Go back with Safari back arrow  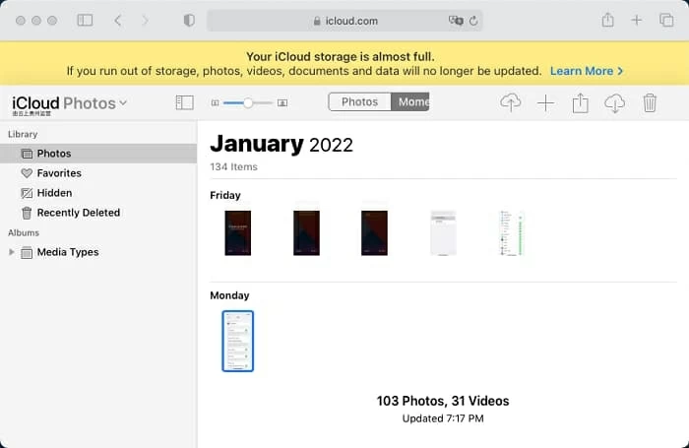tap(118, 20)
